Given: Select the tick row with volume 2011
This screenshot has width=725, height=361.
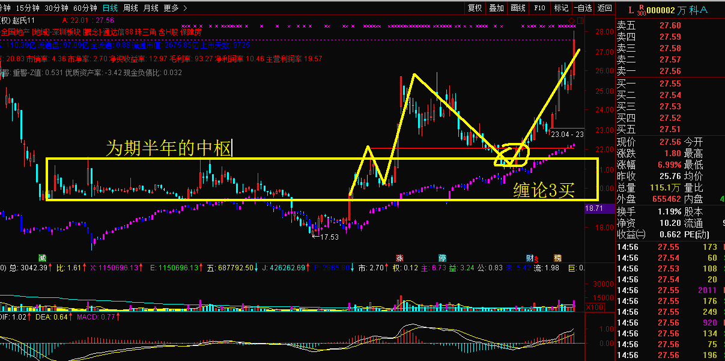Looking at the screenshot, I should [x=671, y=290].
